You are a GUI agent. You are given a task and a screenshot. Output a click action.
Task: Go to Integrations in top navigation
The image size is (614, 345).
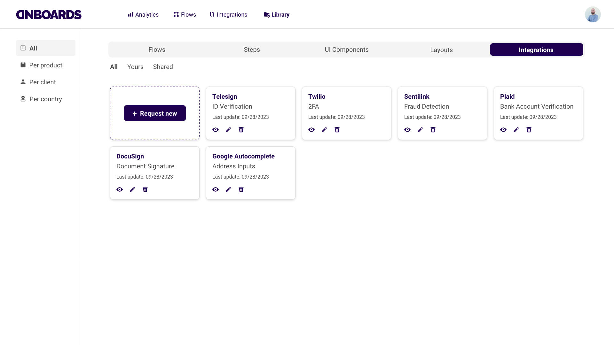pyautogui.click(x=228, y=15)
